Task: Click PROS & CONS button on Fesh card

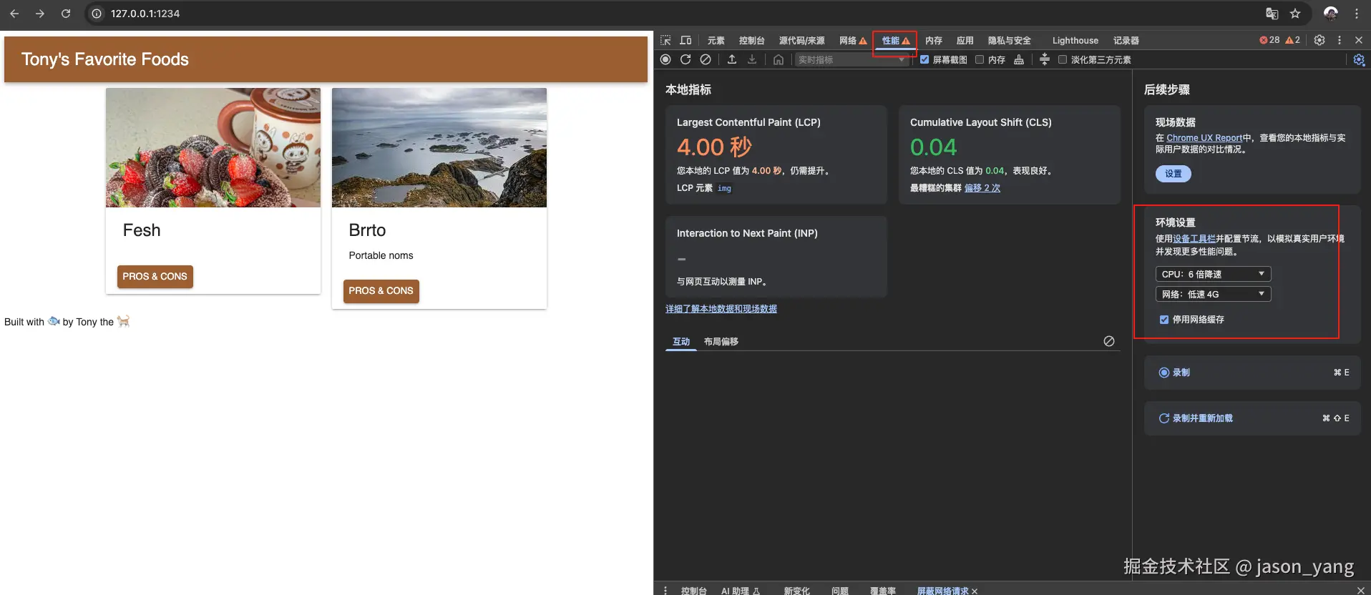Action: 155,277
